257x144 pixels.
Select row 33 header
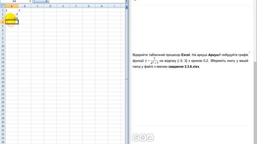point(3,138)
